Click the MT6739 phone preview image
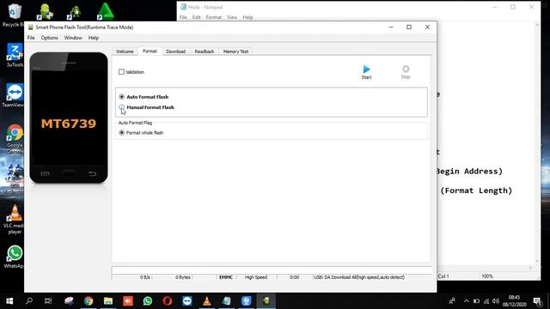This screenshot has width=550, height=309. [69, 118]
